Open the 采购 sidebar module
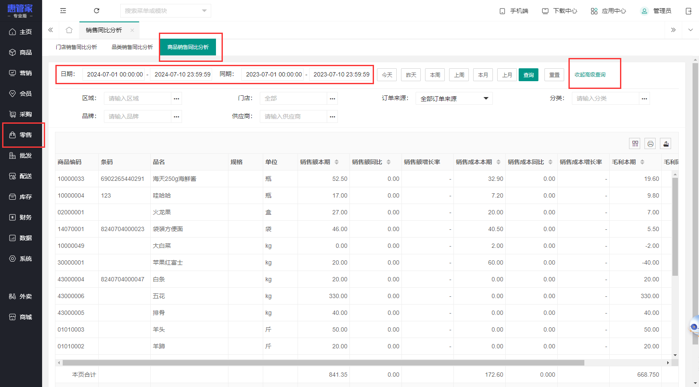Viewport: 699px width, 387px height. (21, 114)
